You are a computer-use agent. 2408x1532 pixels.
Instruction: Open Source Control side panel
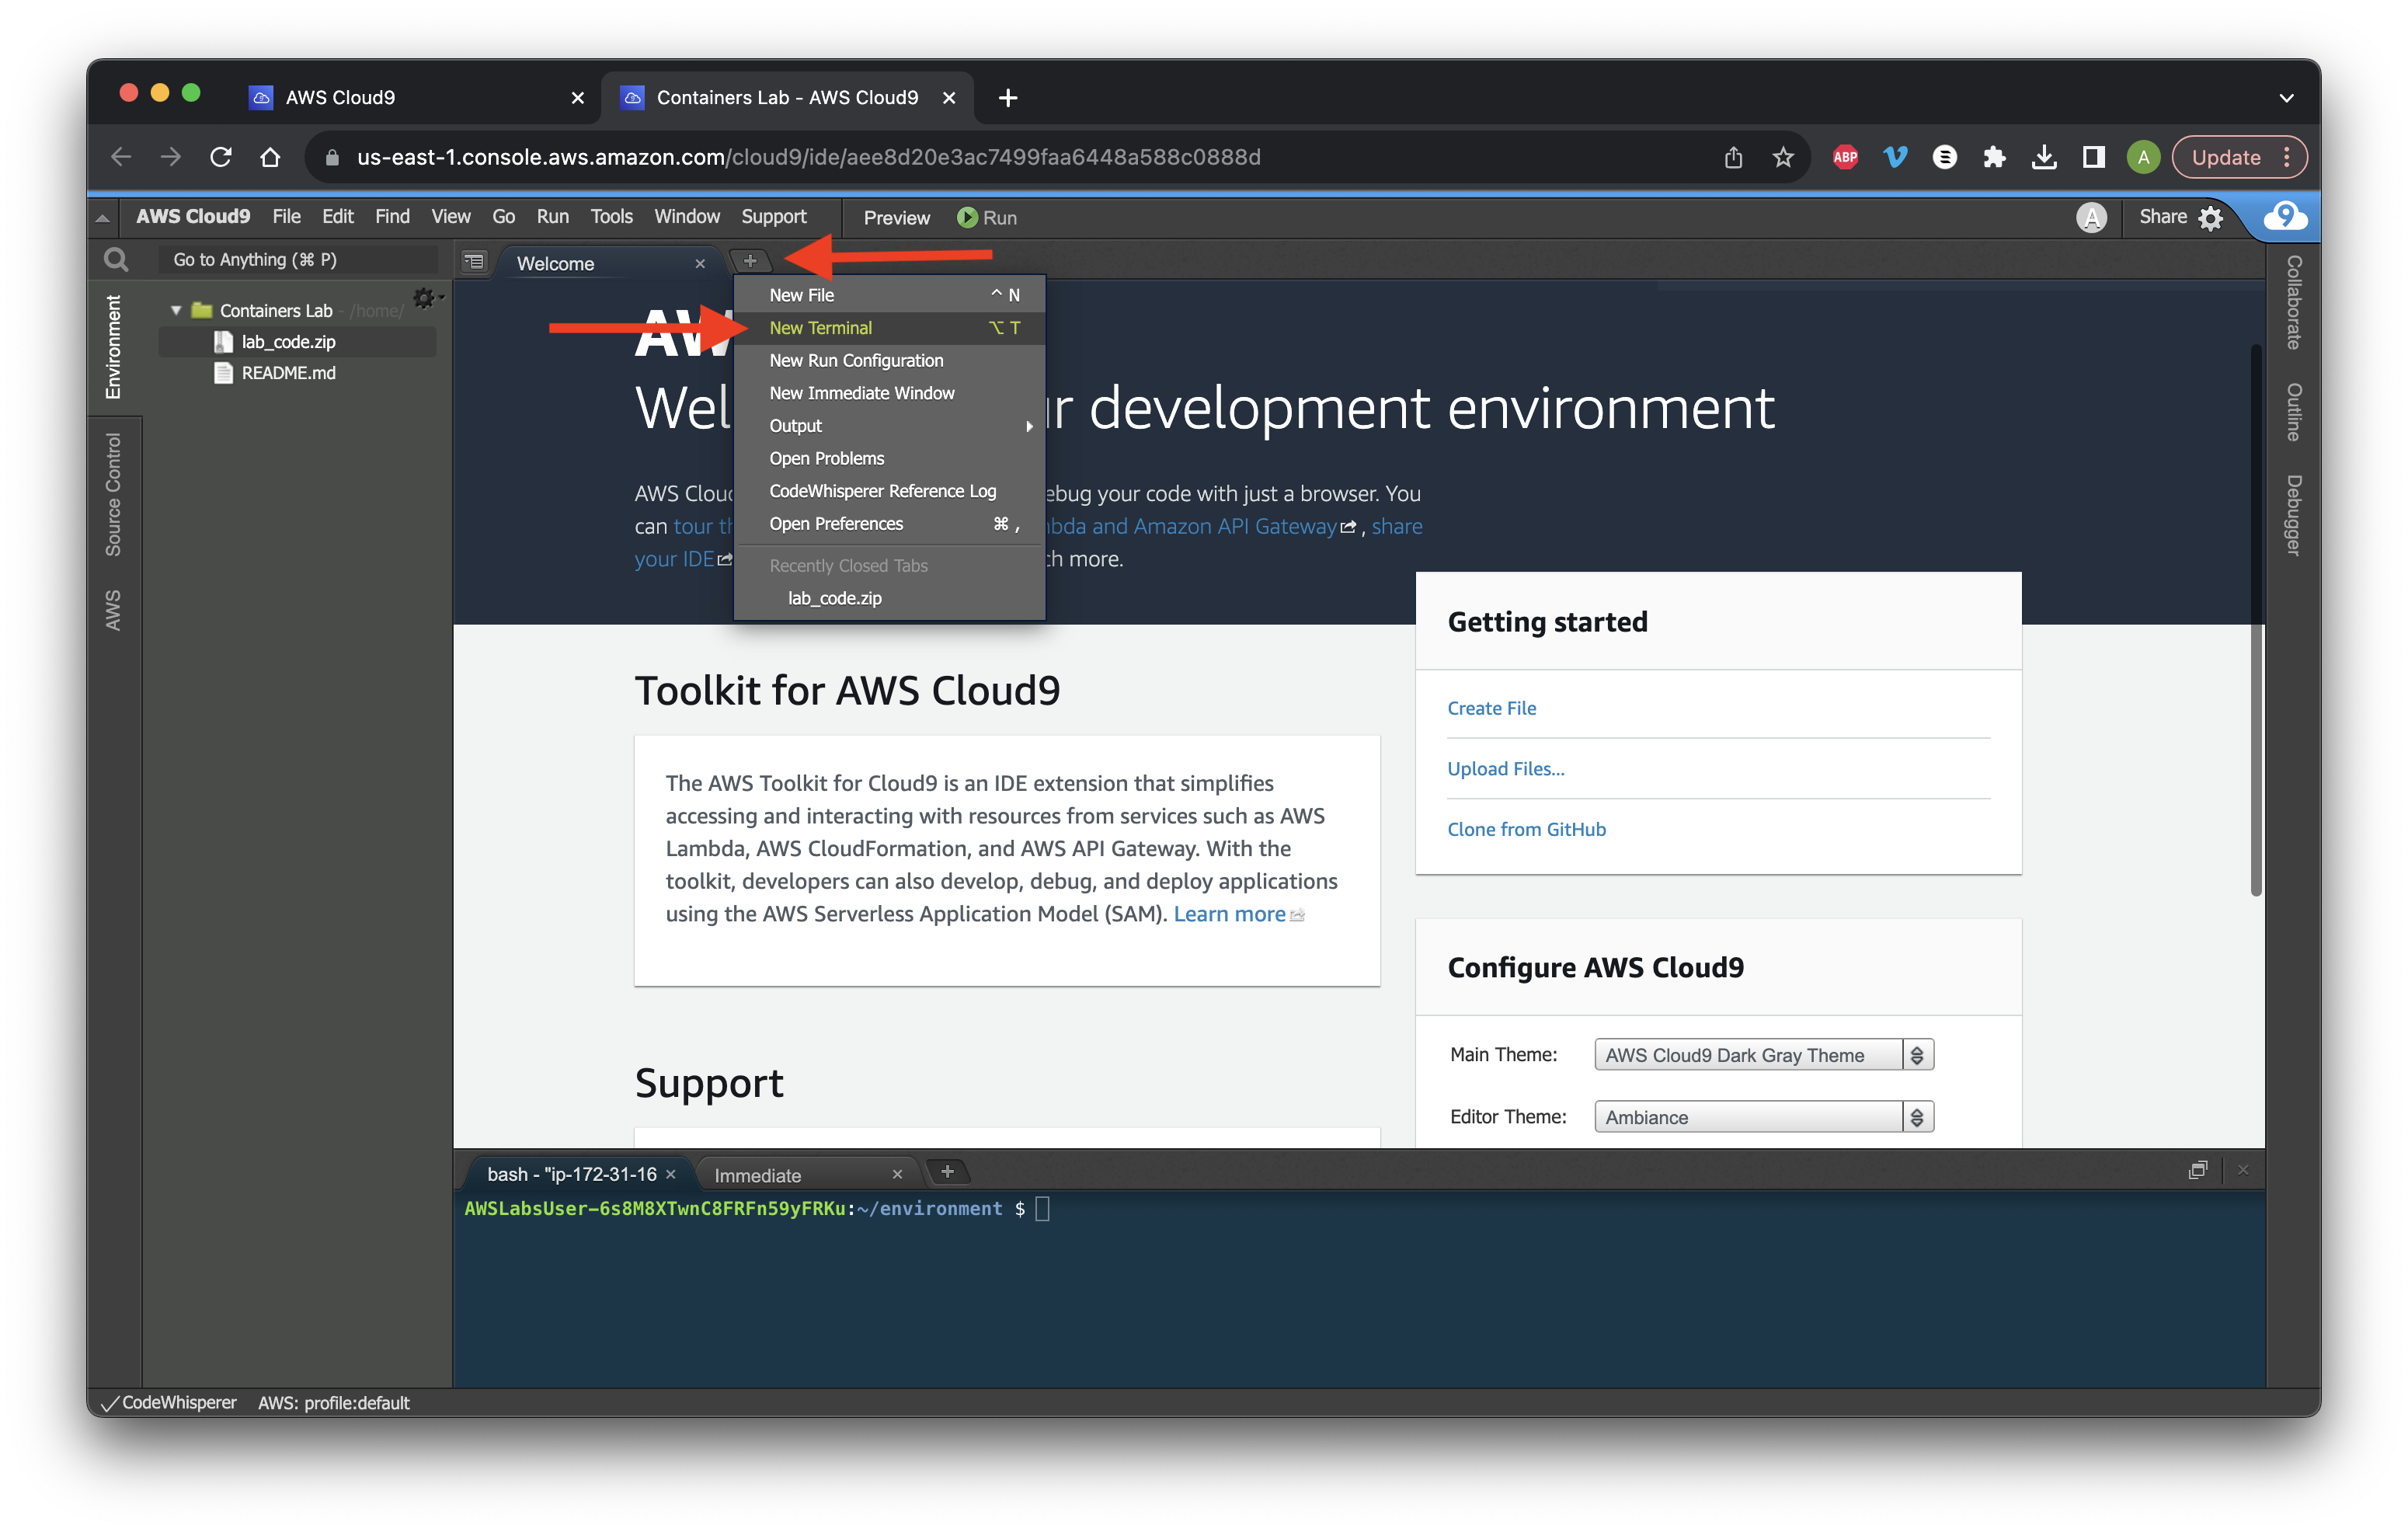click(113, 495)
